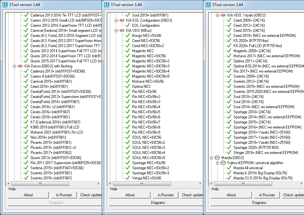
Task: Click green checkmark for Bongo NEC+93s56
Action: pyautogui.click(x=128, y=36)
